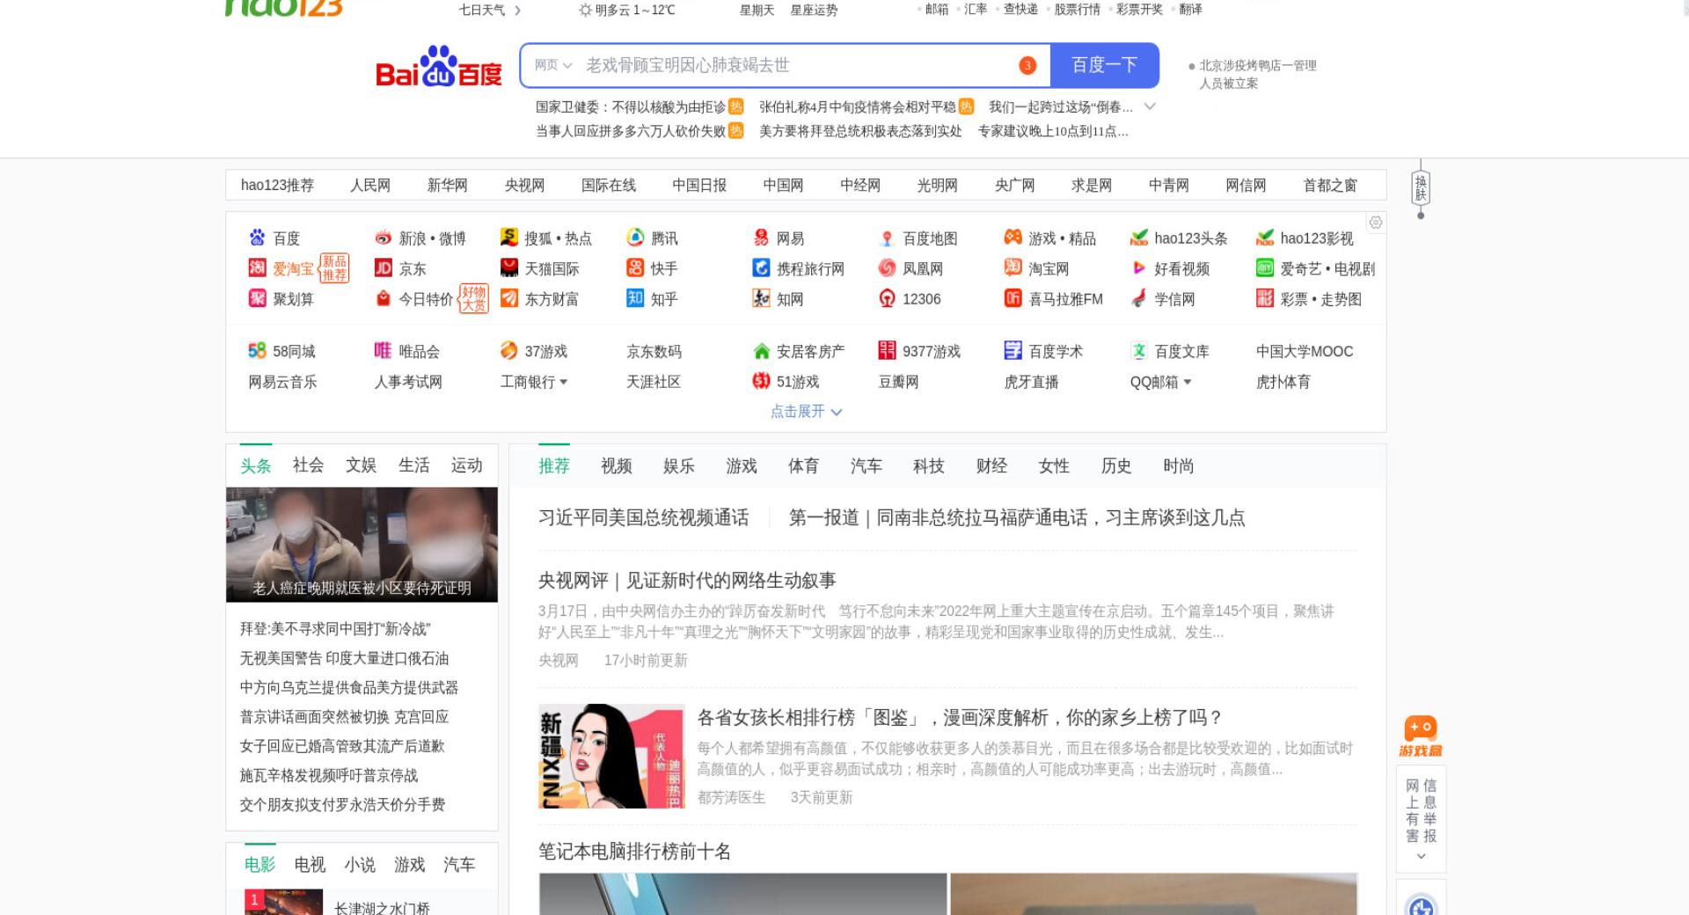Image resolution: width=1689 pixels, height=915 pixels.
Task: Open the 老人癌症晚期 news thumbnail
Action: 362,545
